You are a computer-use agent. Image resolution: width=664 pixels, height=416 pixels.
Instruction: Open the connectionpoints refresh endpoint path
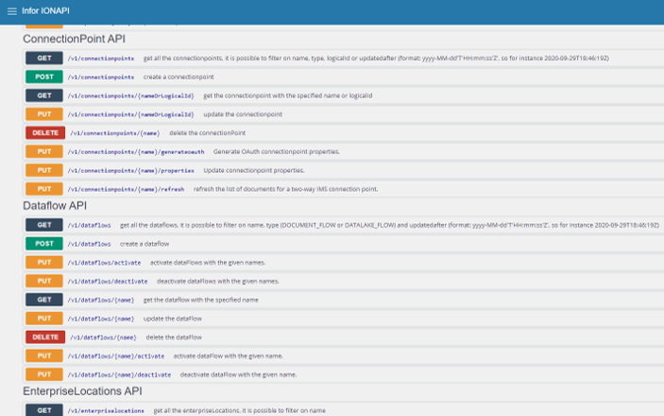(126, 189)
